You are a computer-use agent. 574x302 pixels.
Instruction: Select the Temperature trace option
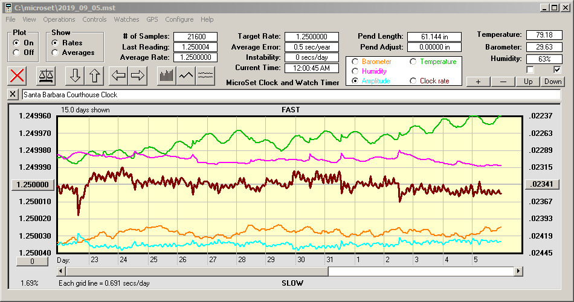point(413,62)
